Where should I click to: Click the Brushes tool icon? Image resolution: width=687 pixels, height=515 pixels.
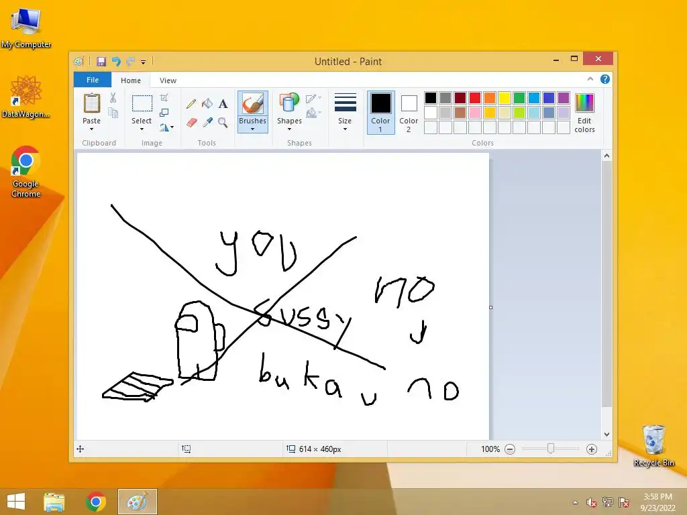click(252, 104)
